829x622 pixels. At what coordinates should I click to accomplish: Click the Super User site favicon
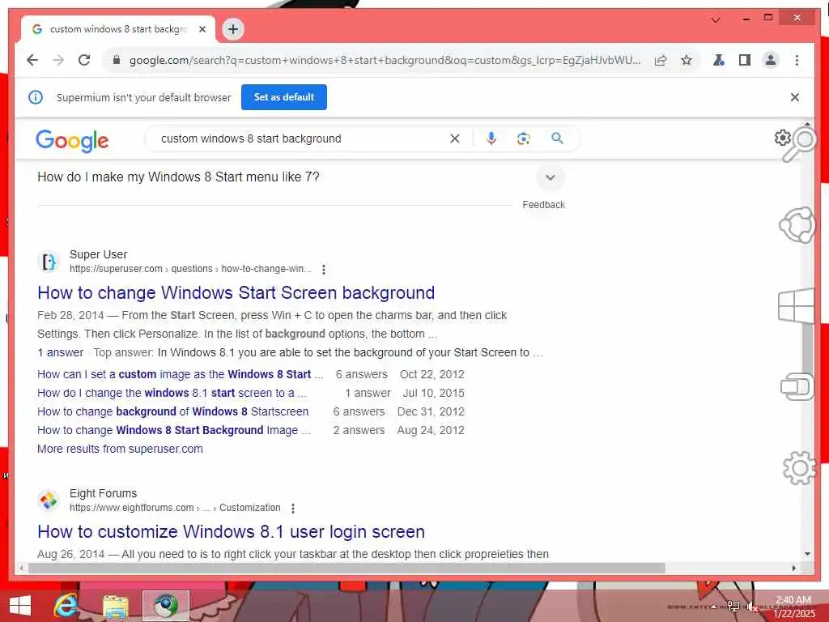pyautogui.click(x=49, y=262)
